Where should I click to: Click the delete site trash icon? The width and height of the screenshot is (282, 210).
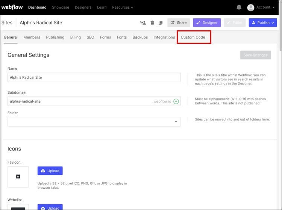tap(152, 23)
